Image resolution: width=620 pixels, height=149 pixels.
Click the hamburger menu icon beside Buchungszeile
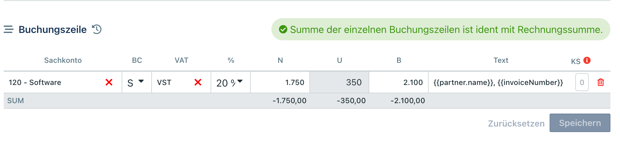click(9, 30)
